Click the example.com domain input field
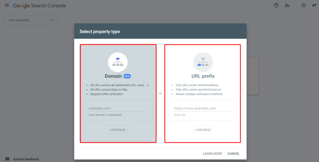Viewport: 319px width, 162px height. click(x=117, y=109)
